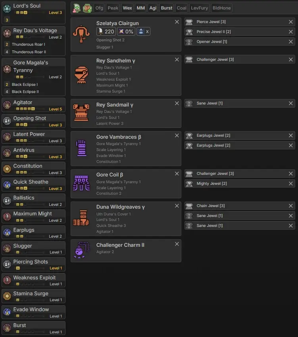
Task: Click the Rey Sandmail chest armor icon
Action: point(81,113)
